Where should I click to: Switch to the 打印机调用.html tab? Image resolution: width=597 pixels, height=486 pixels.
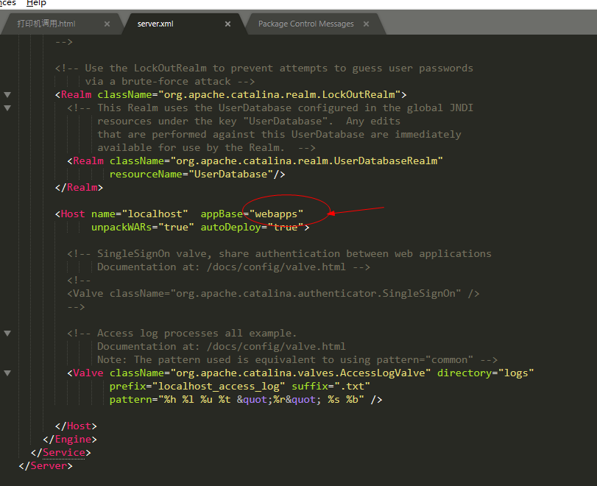click(x=46, y=24)
